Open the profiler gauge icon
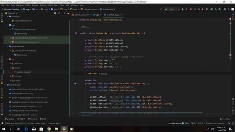Viewport: 235px width, 132px height. [x=199, y=9]
